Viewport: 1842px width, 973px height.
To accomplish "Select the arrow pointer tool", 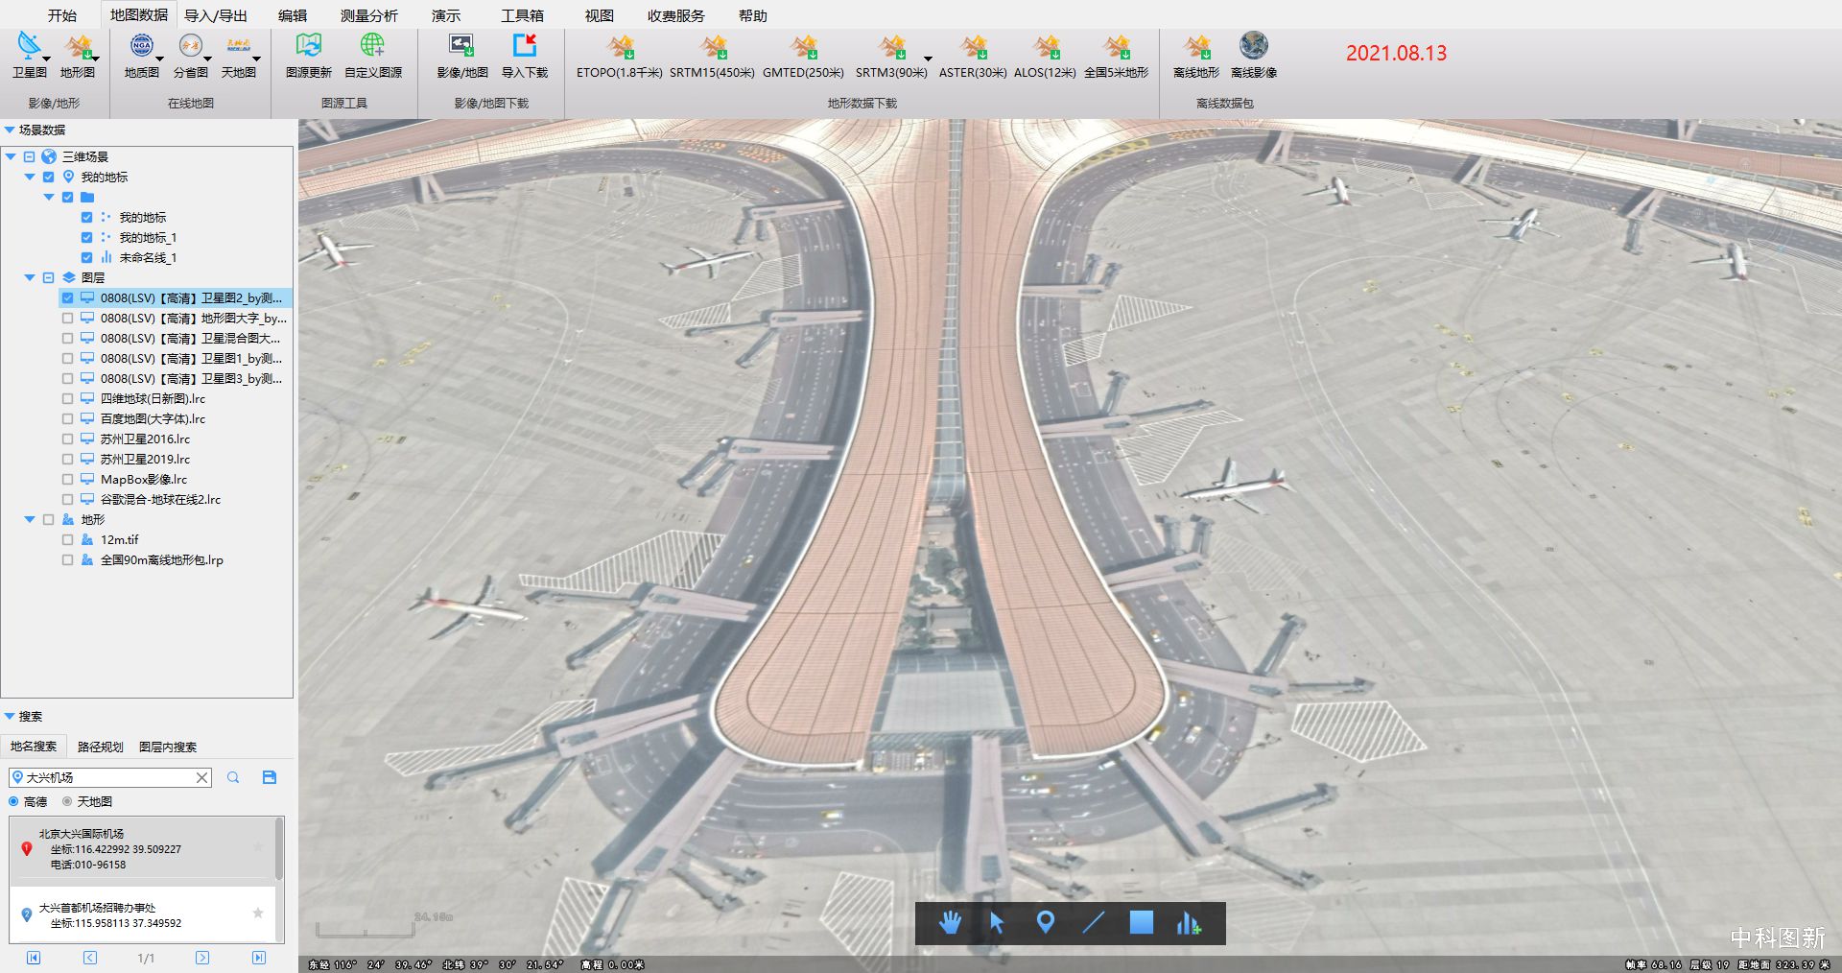I will (x=997, y=923).
